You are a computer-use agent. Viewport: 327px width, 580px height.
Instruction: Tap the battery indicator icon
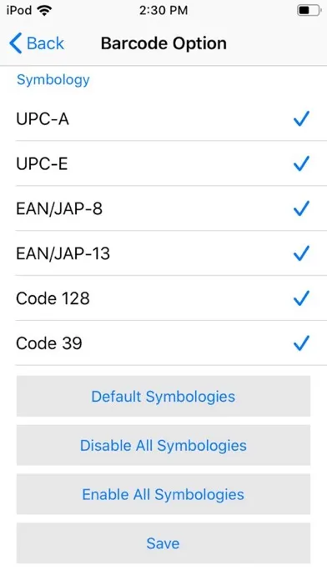click(x=309, y=10)
